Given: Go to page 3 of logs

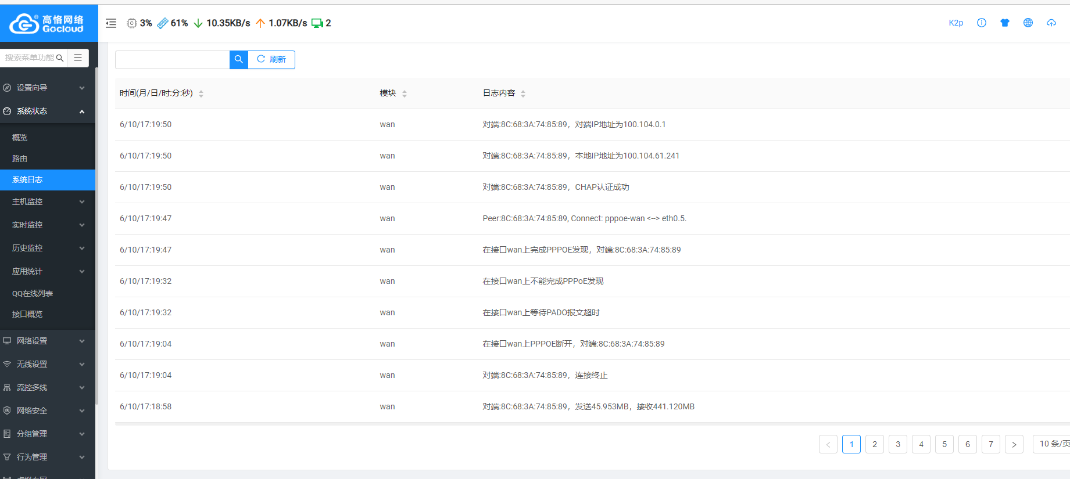Looking at the screenshot, I should coord(898,444).
